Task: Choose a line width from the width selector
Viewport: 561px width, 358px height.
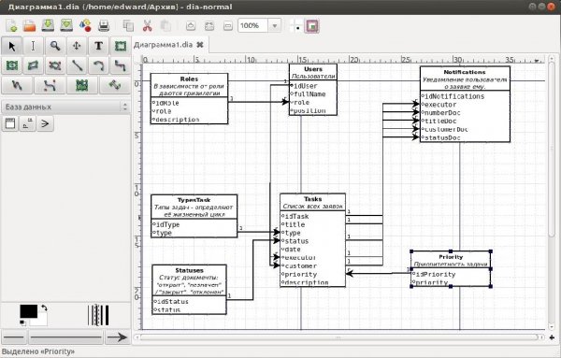Action: [98, 315]
